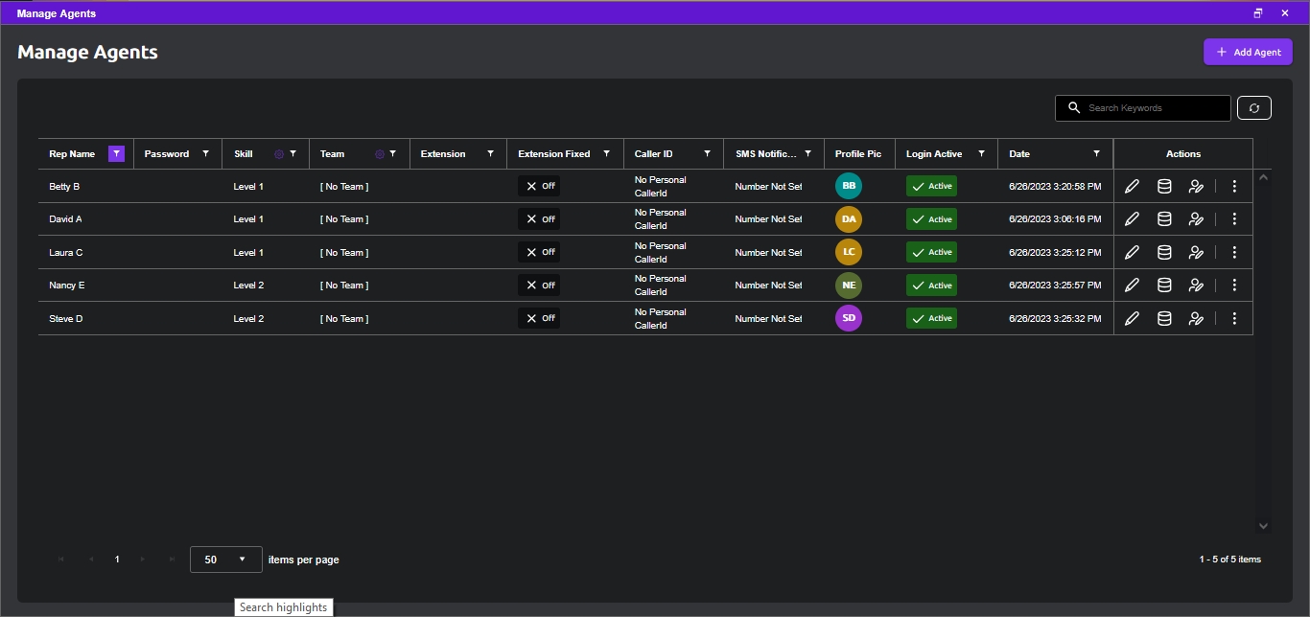The height and width of the screenshot is (617, 1310).
Task: Toggle Extension Fixed off switch for Laura C
Action: (539, 252)
